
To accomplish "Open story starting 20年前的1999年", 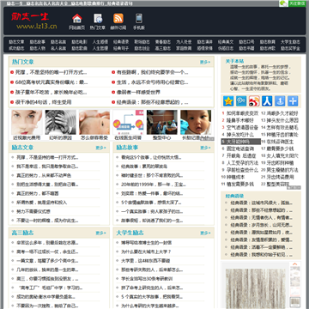I will 154,185.
